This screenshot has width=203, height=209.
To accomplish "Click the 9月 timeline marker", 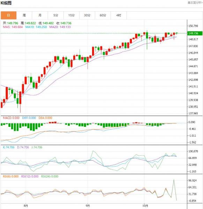I will tap(88, 206).
